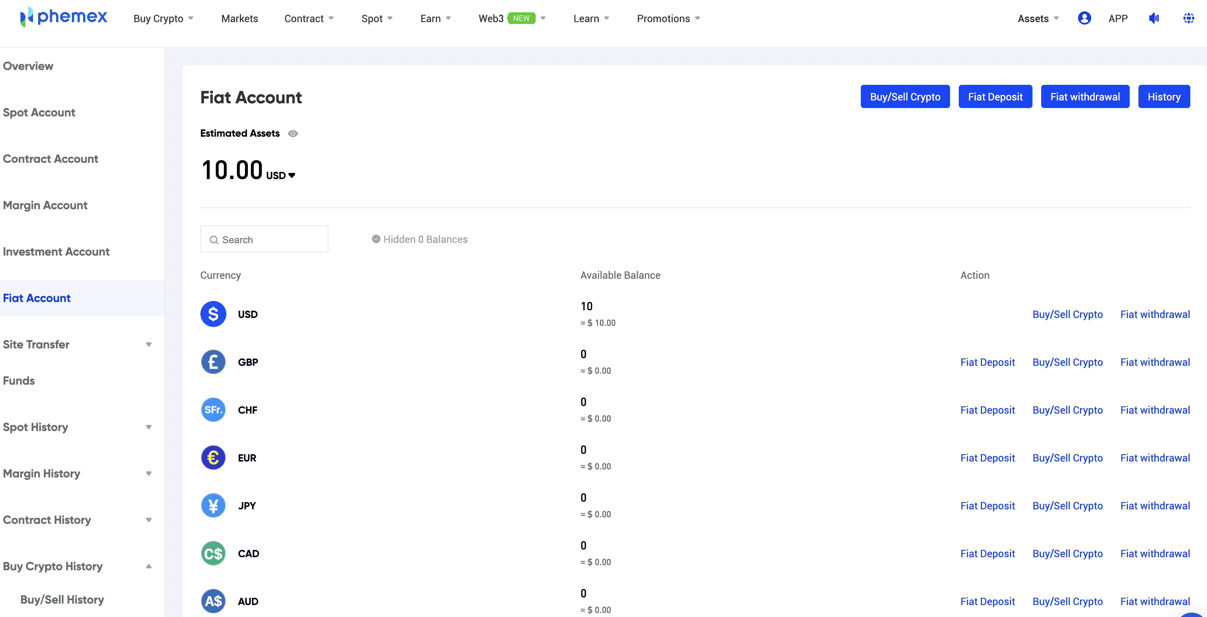Click Fiat Deposit in EUR row

(987, 457)
